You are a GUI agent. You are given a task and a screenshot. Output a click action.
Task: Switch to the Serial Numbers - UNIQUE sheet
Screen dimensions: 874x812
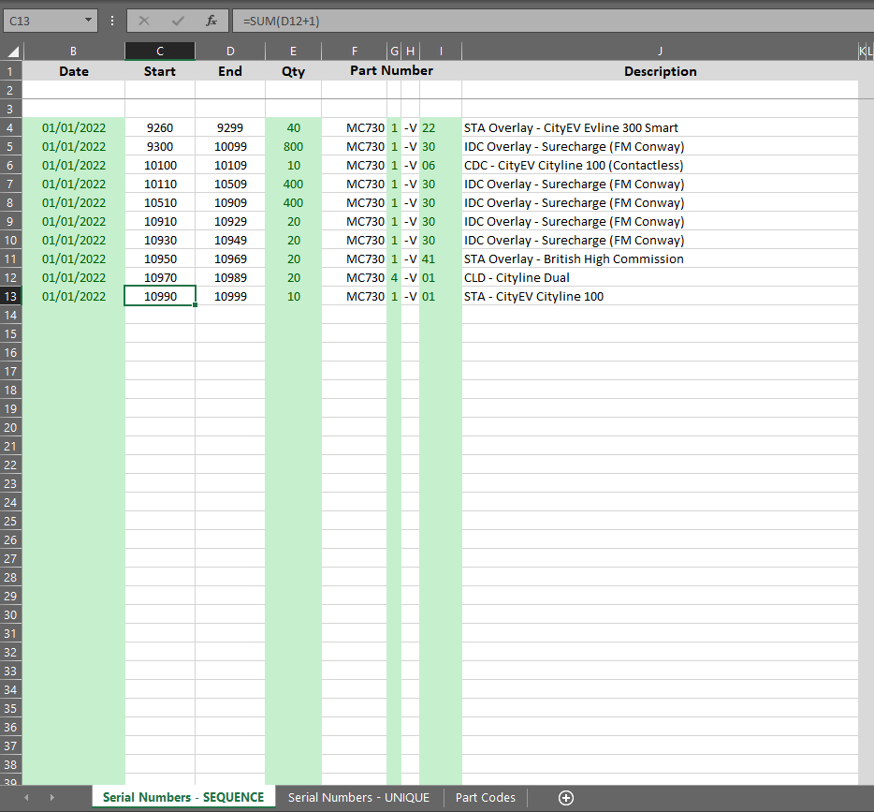(358, 797)
